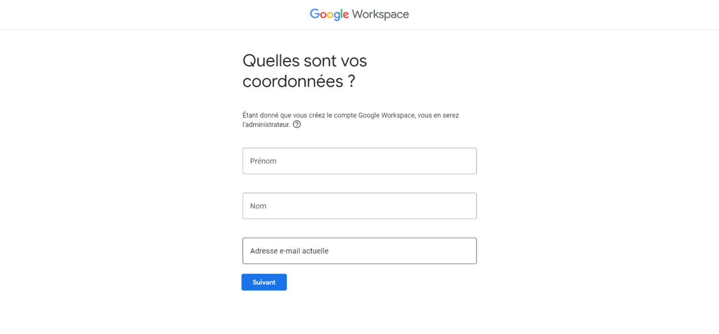This screenshot has height=334, width=719.
Task: Click the "Adresse e-mail actuelle" placeholder text
Action: [x=289, y=251]
